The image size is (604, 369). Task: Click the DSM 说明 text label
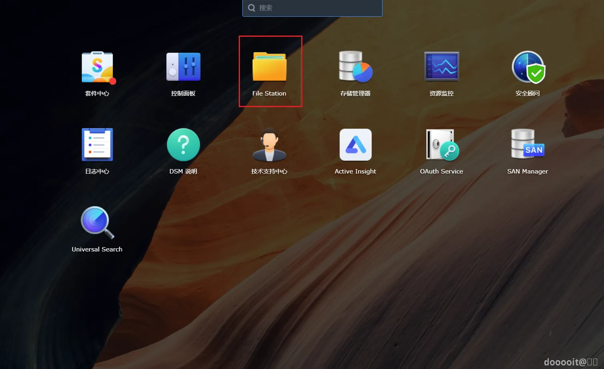(x=183, y=172)
